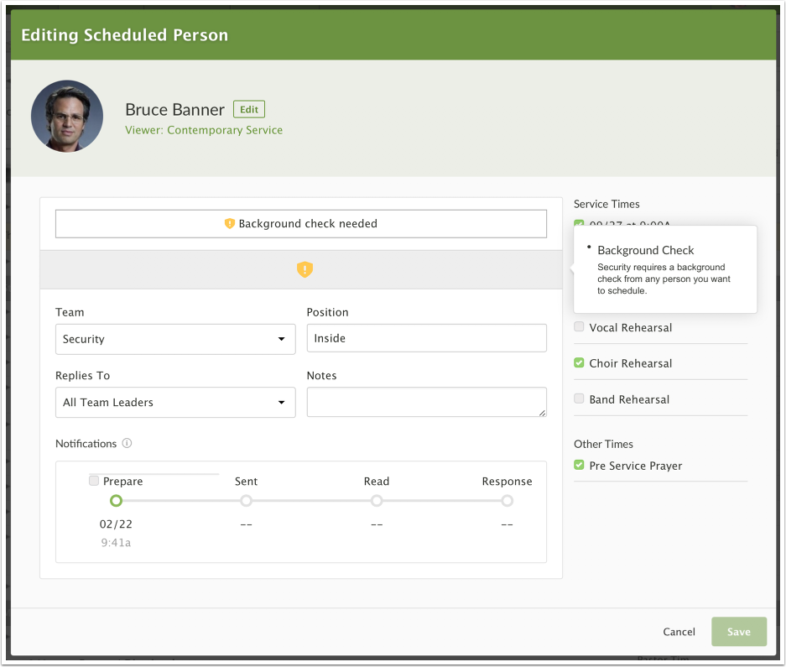Enable the Vocal Rehearsal checkbox

pos(579,327)
